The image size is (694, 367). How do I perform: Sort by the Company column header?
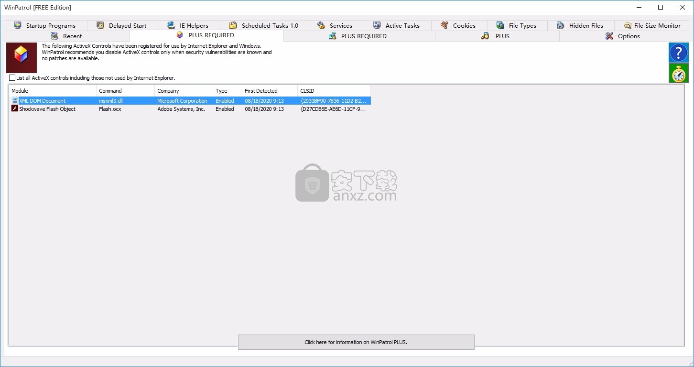[x=184, y=91]
